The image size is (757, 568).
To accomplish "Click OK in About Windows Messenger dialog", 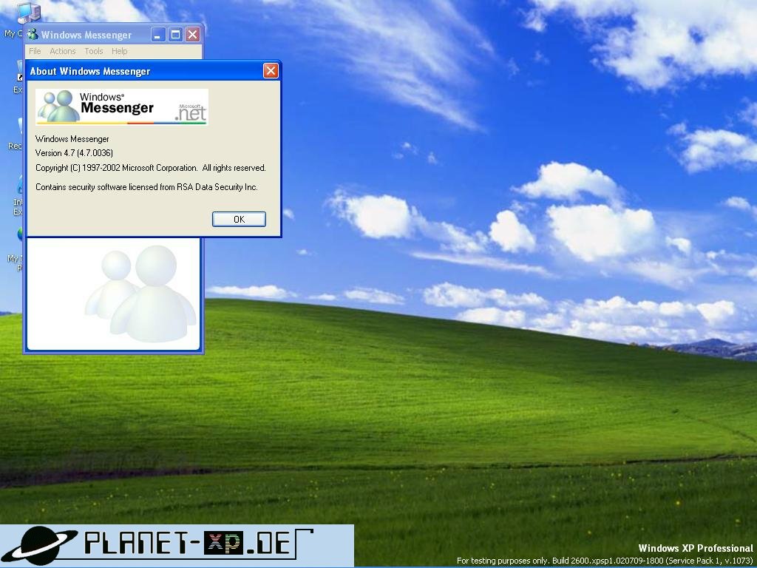I will [239, 219].
